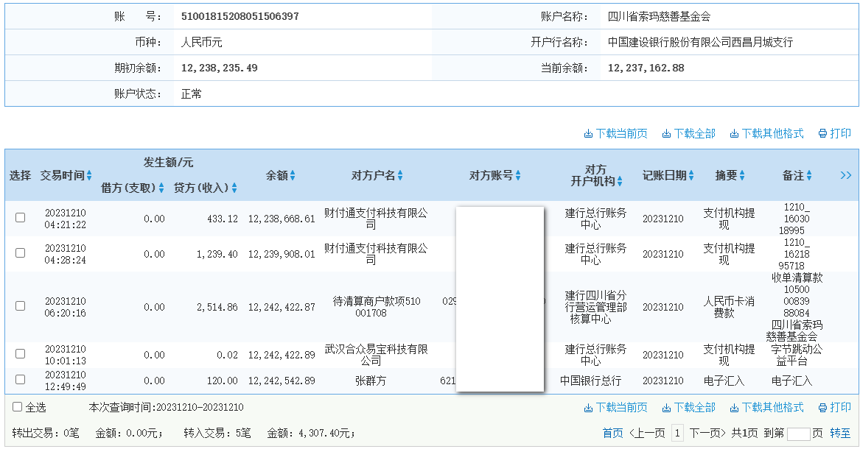Check the 04:21:22 transaction row checkbox
Screen dimensions: 860x449
[21, 217]
